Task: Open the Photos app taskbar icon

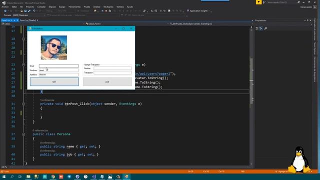Action: 110,176
